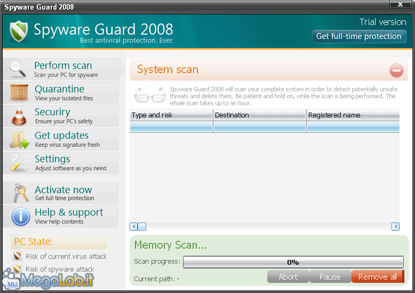
Task: Abort the memory scan
Action: [x=288, y=276]
